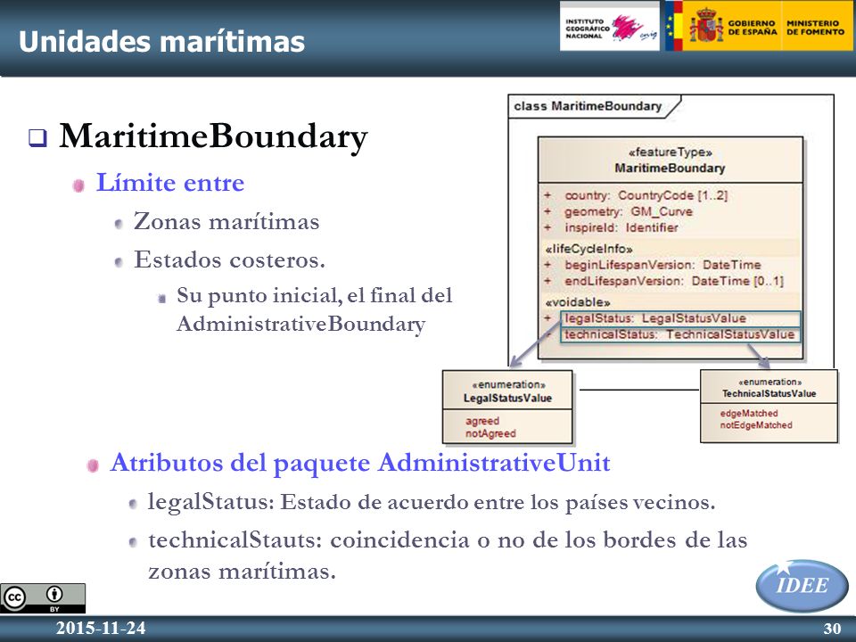Click the Creative Commons BY license badge
The height and width of the screenshot is (642, 856).
point(43,597)
